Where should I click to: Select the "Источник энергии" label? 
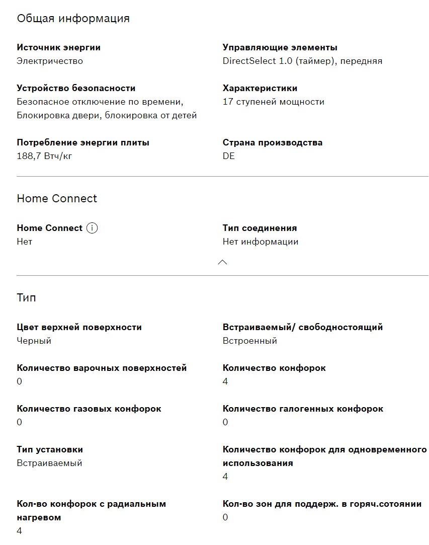click(58, 47)
